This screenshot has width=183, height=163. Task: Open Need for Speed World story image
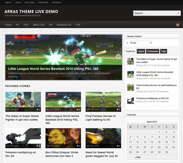coord(103,138)
